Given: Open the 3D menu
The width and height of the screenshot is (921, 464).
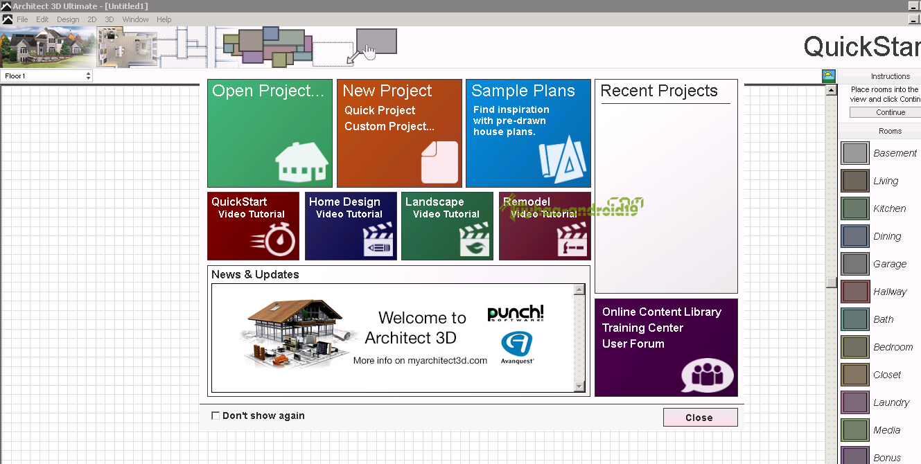Looking at the screenshot, I should click(x=109, y=19).
